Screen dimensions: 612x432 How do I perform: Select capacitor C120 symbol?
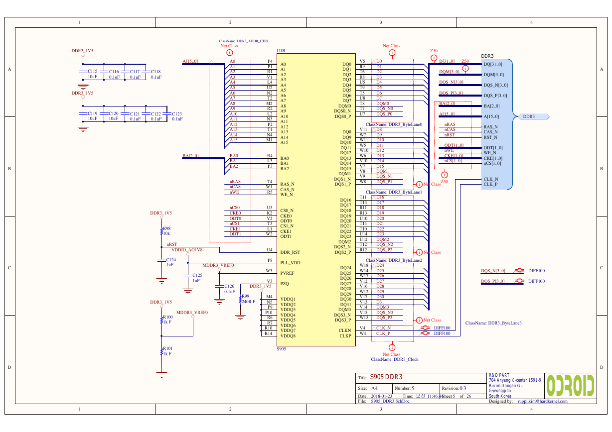pos(104,113)
